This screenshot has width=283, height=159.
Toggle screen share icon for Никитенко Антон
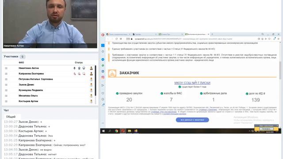84,68
